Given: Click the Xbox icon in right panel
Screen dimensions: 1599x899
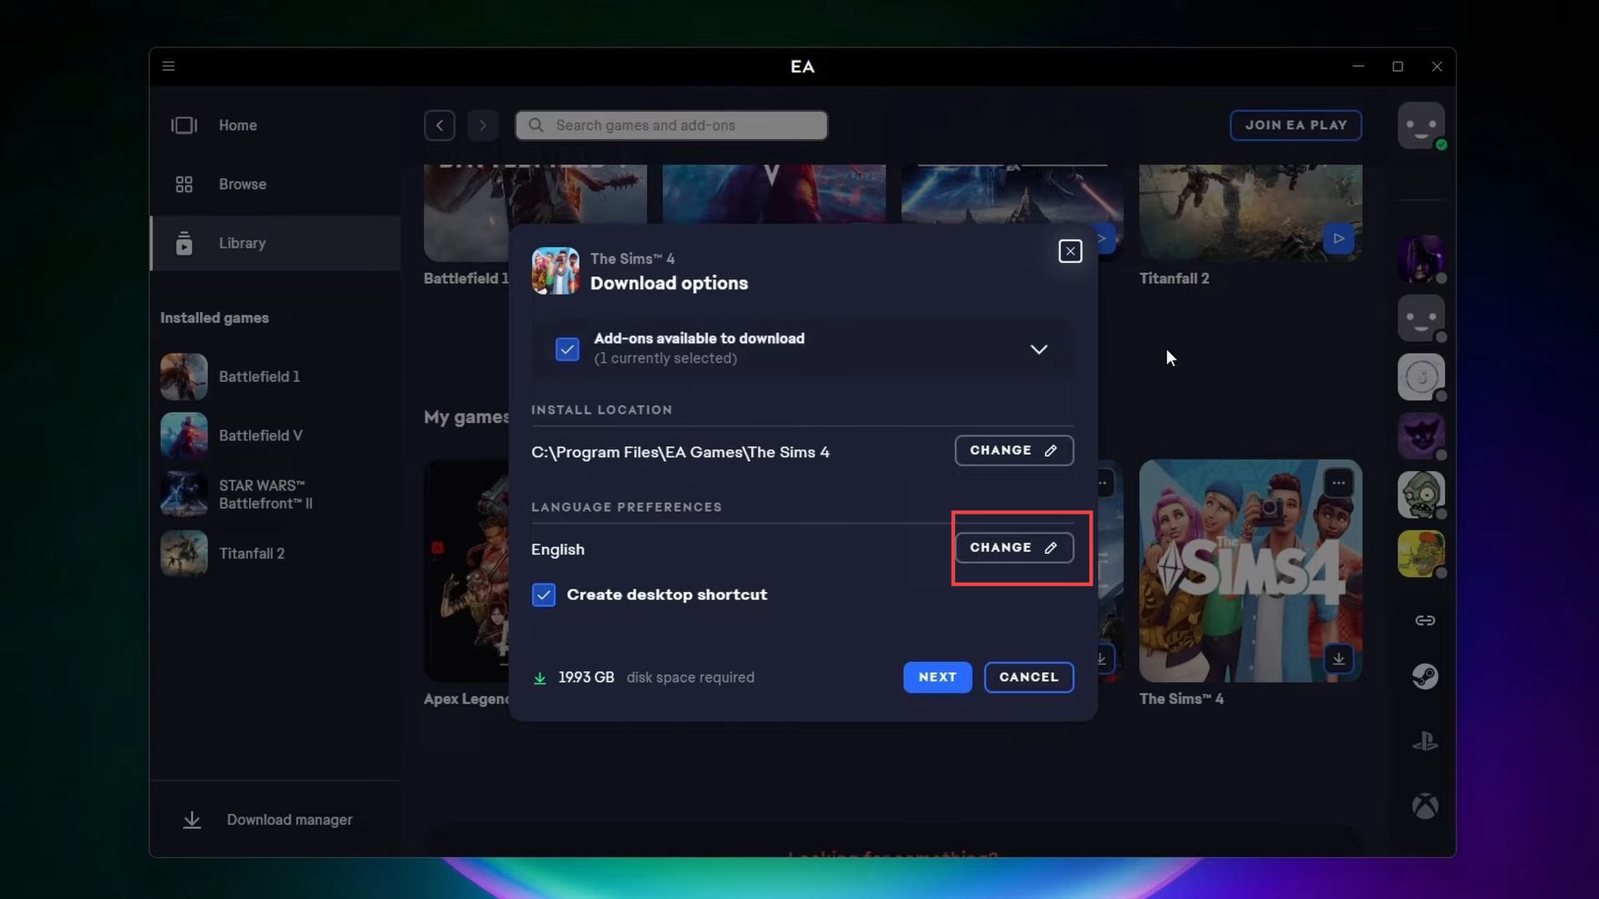Looking at the screenshot, I should [x=1425, y=806].
